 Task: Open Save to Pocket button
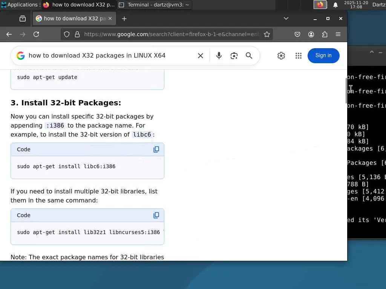click(297, 34)
